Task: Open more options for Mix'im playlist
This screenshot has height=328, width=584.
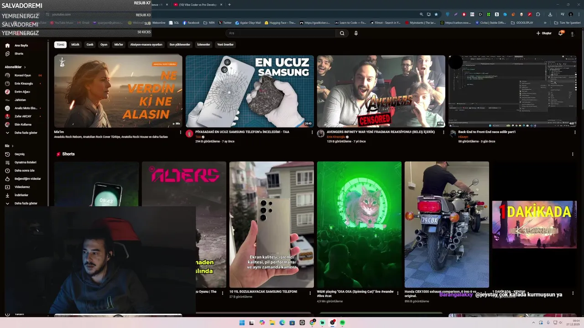Action: click(181, 133)
